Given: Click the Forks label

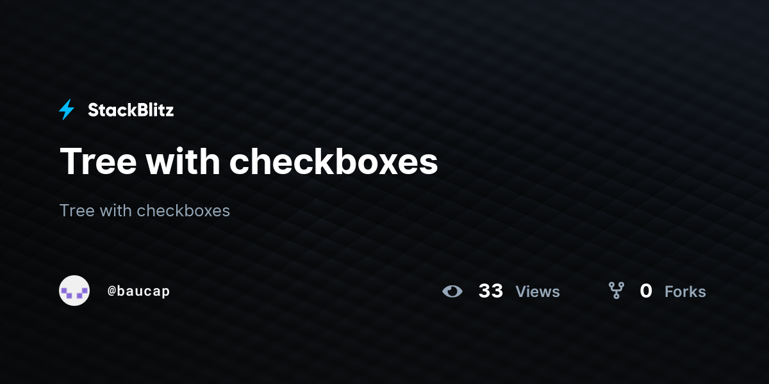Looking at the screenshot, I should pyautogui.click(x=685, y=292).
